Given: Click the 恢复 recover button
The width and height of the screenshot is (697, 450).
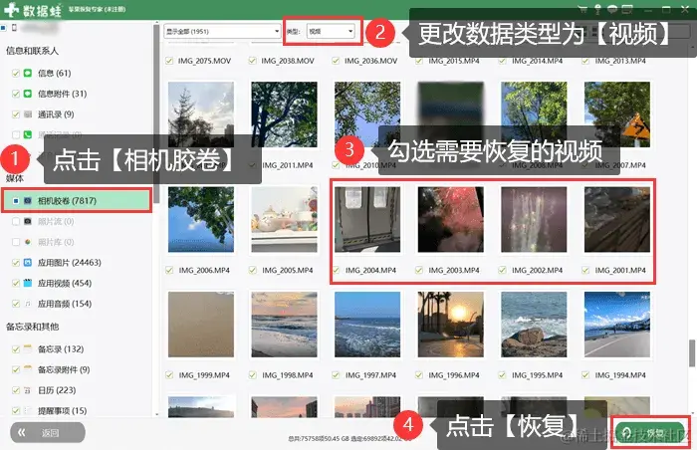Looking at the screenshot, I should [649, 432].
